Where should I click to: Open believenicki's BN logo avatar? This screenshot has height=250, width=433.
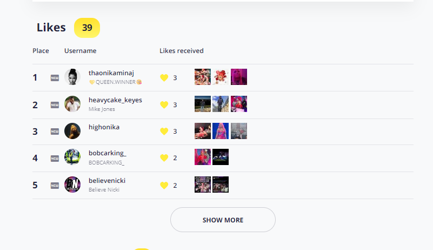(72, 185)
